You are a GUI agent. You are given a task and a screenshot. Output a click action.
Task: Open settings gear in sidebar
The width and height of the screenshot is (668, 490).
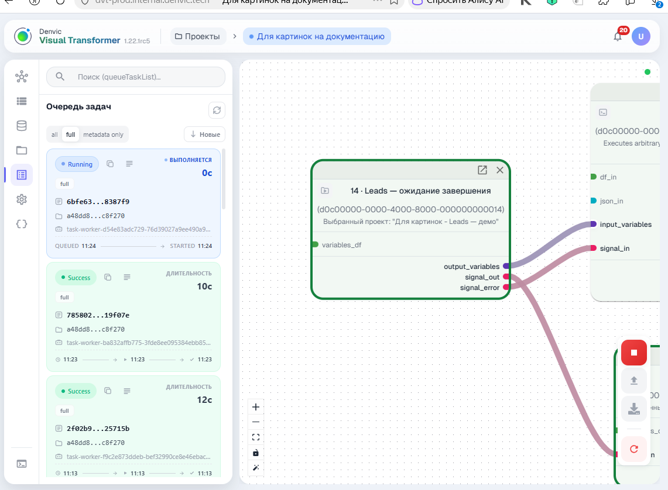(22, 199)
